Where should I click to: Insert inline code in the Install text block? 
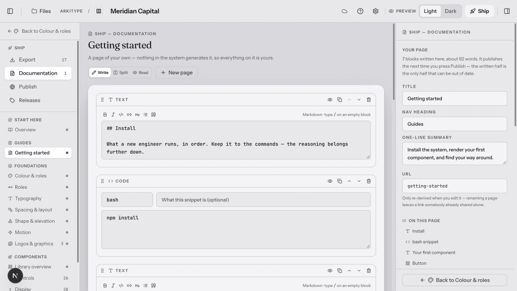tap(121, 115)
